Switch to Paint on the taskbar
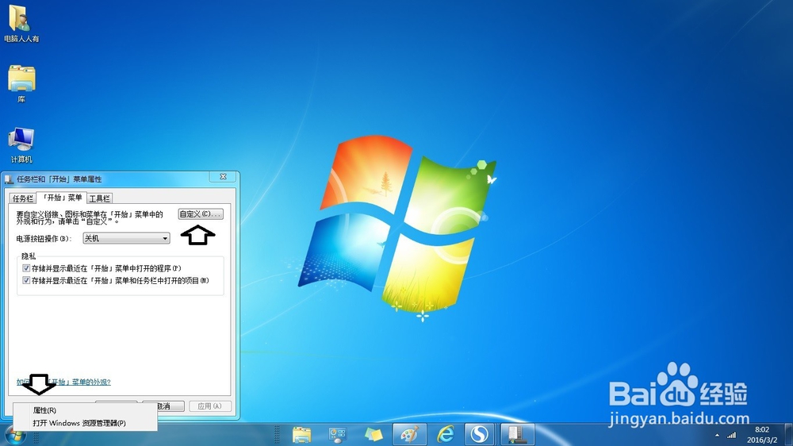This screenshot has height=446, width=793. (409, 435)
